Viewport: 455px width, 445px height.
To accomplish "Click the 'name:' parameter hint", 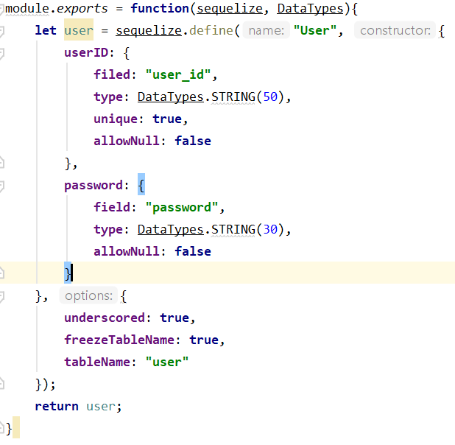I will click(266, 30).
